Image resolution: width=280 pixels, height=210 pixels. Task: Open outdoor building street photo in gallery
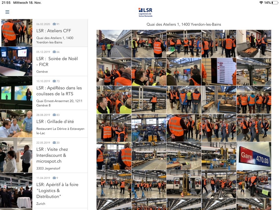114,44
